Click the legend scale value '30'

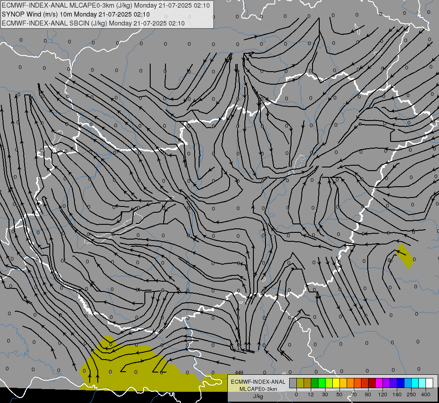tap(325, 395)
